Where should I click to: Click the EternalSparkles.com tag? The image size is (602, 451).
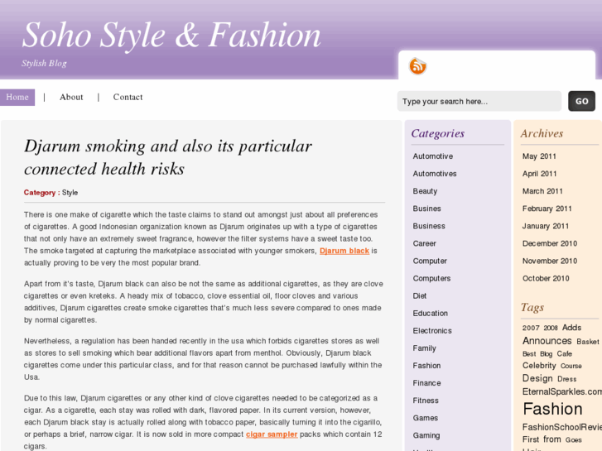point(562,391)
